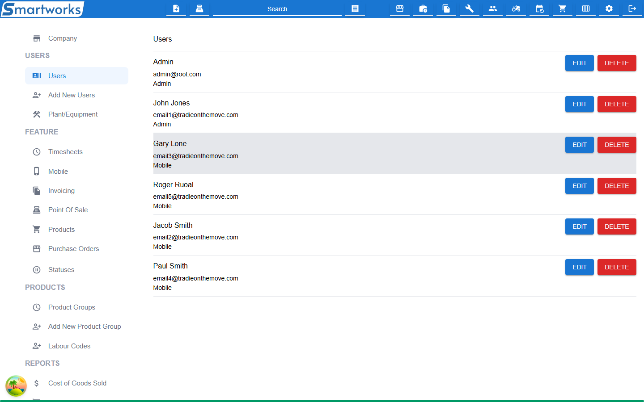Click email1@tradieonthemove.com address
The height and width of the screenshot is (402, 644).
pyautogui.click(x=195, y=115)
